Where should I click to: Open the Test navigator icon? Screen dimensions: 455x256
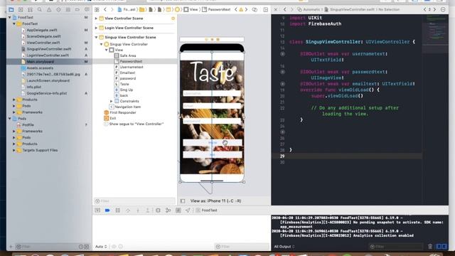(x=58, y=9)
